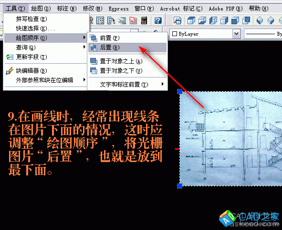Expand 外部参照和块在位编辑 submenu
This screenshot has height=230, width=282.
[x=45, y=80]
